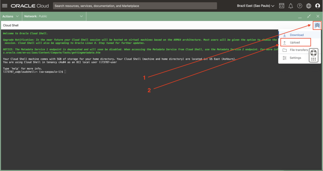Image resolution: width=323 pixels, height=171 pixels.
Task: Click the Cloud Shell restore-size arrows icon
Action: point(309,16)
